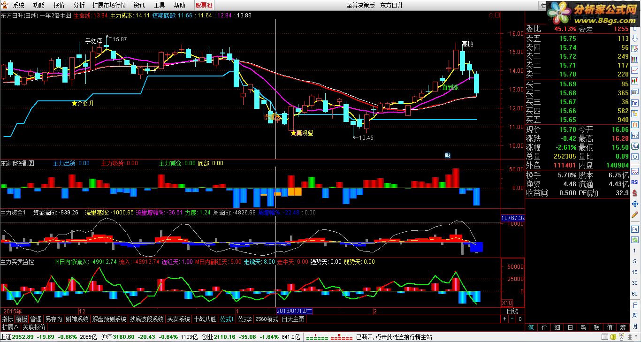Click the 关联报价 button
641x342 pixels.
[x=34, y=327]
